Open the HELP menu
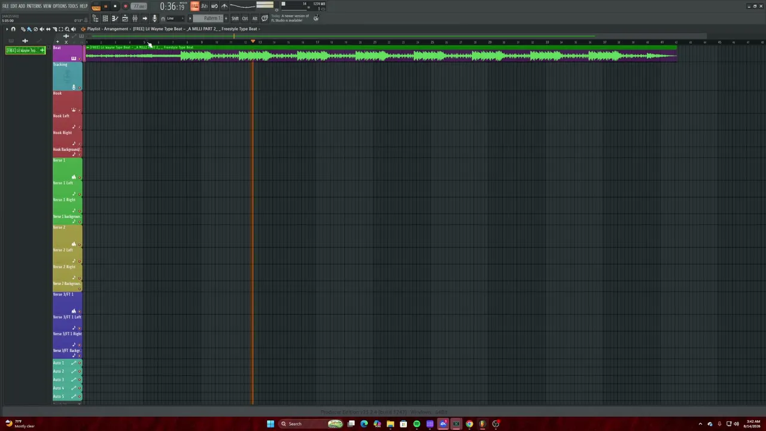Image resolution: width=766 pixels, height=431 pixels. (x=84, y=6)
